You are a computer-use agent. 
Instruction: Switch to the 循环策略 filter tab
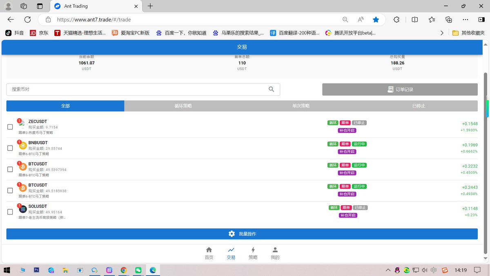click(183, 106)
